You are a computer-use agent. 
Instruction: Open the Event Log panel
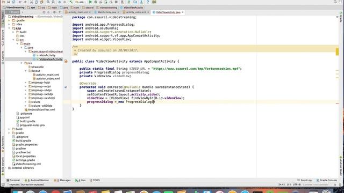(305, 180)
